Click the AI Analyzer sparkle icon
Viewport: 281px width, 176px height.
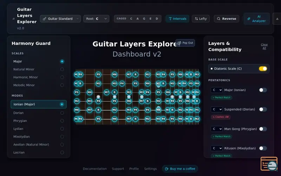(x=249, y=19)
